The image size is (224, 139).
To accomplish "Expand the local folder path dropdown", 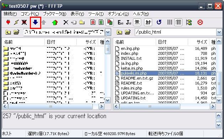I will tap(108, 32).
